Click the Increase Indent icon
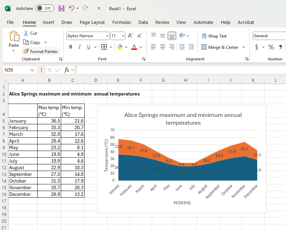The image size is (286, 230). click(x=191, y=47)
